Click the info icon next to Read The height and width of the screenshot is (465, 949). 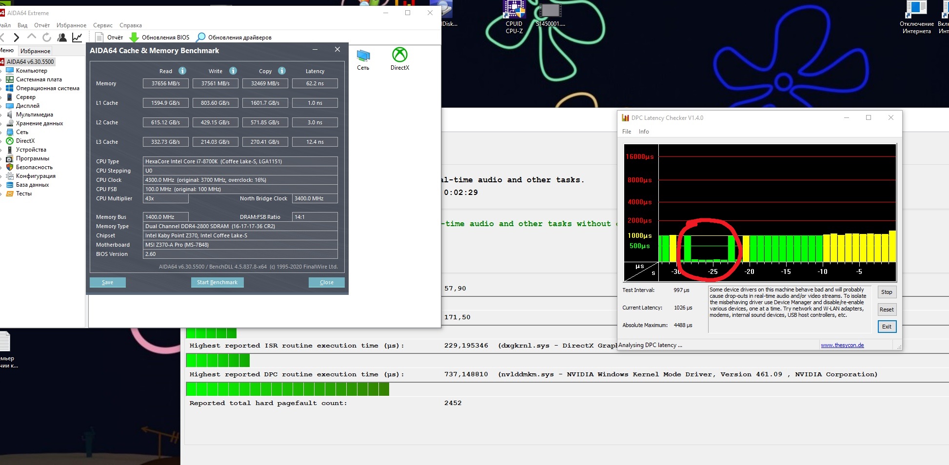tap(182, 71)
